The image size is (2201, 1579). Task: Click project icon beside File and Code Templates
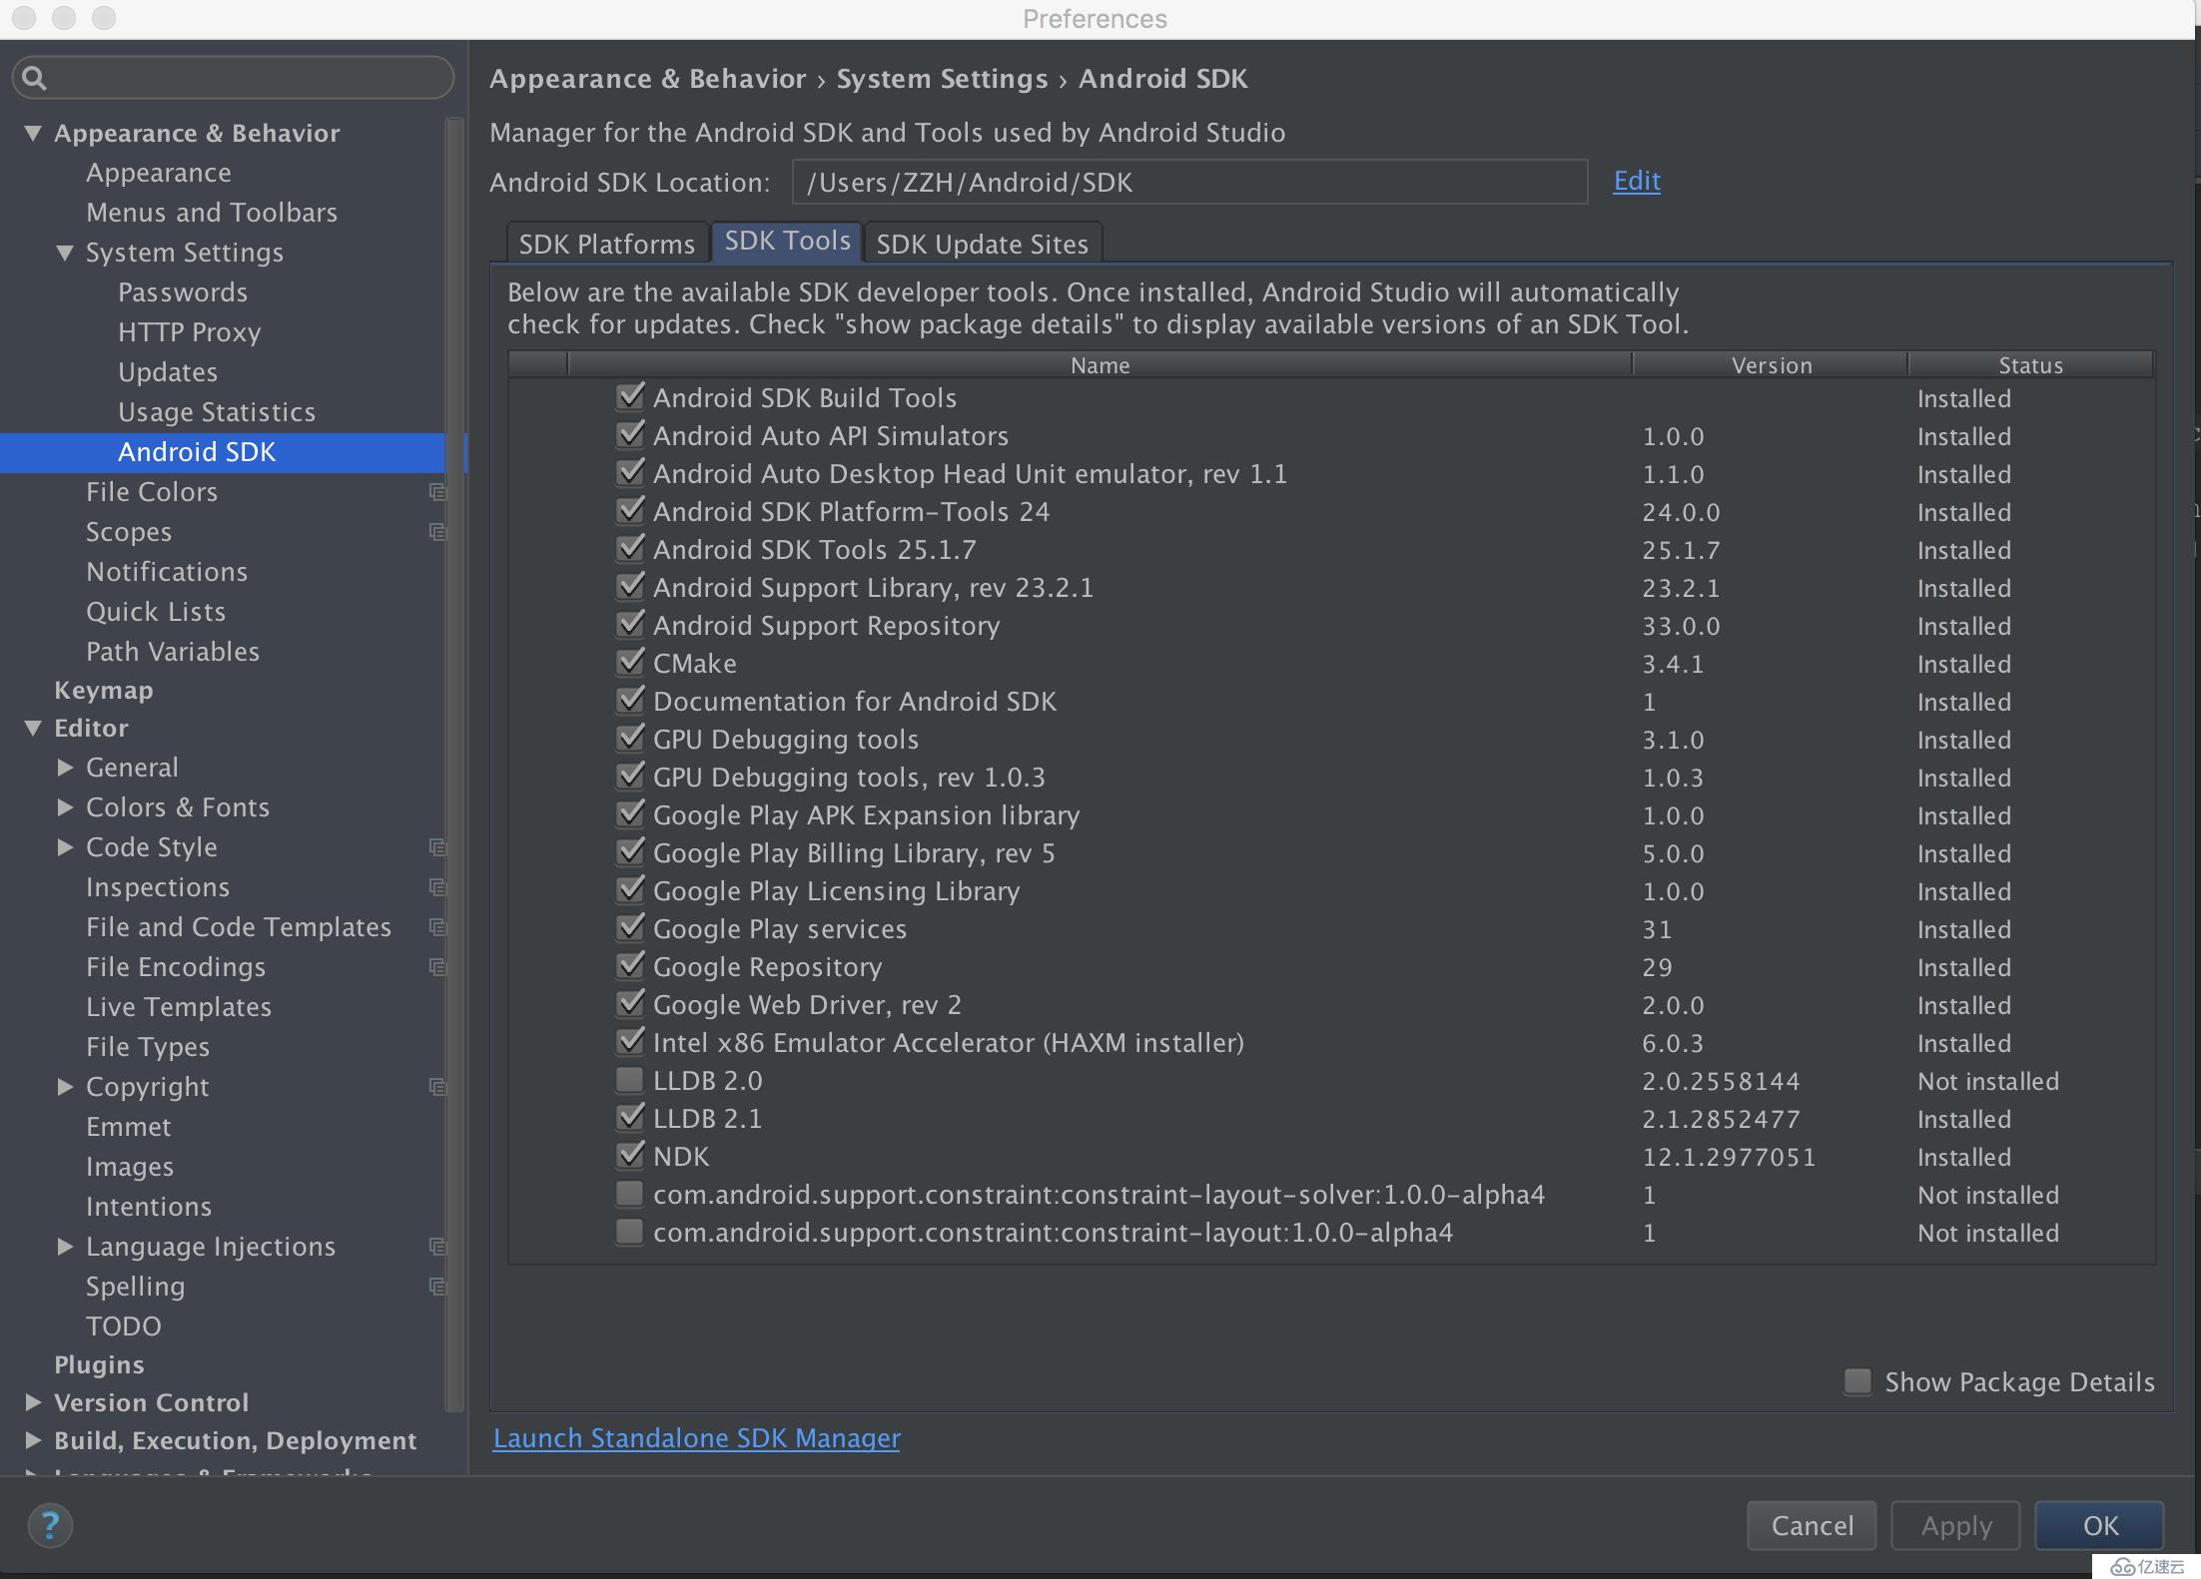pyautogui.click(x=437, y=927)
